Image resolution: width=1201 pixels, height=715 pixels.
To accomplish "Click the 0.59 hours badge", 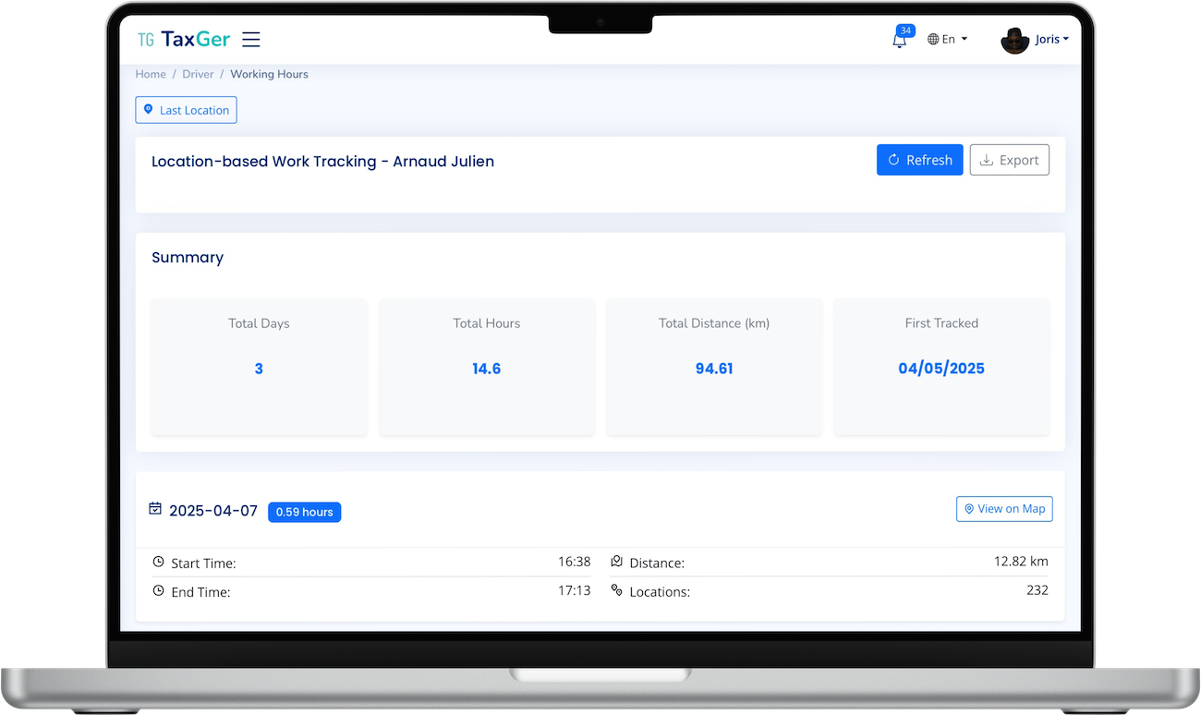I will coord(304,512).
